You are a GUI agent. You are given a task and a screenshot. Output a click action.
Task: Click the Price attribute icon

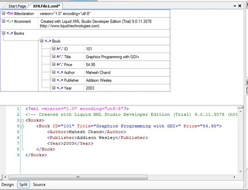click(60, 64)
